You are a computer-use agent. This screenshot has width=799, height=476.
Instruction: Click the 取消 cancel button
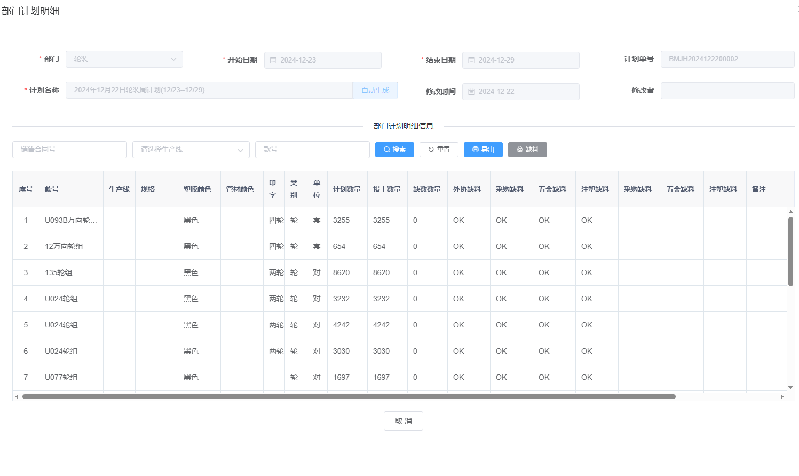[403, 421]
